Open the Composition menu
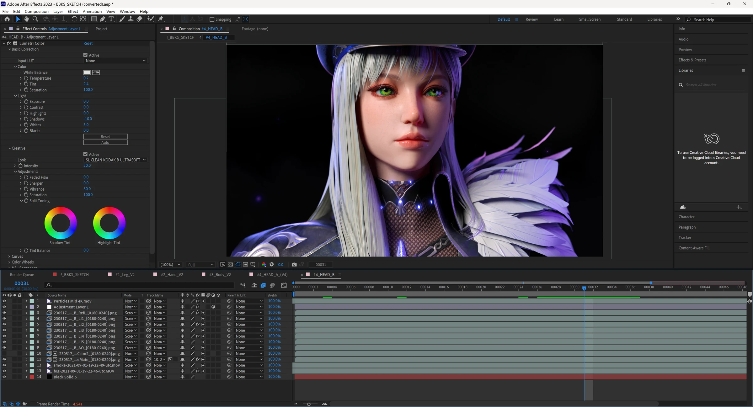This screenshot has height=407, width=753. 36,11
